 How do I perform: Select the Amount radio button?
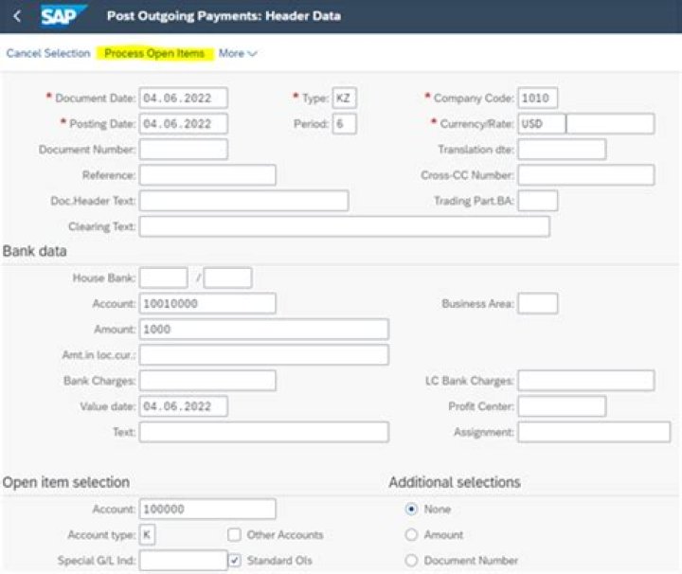coord(411,534)
